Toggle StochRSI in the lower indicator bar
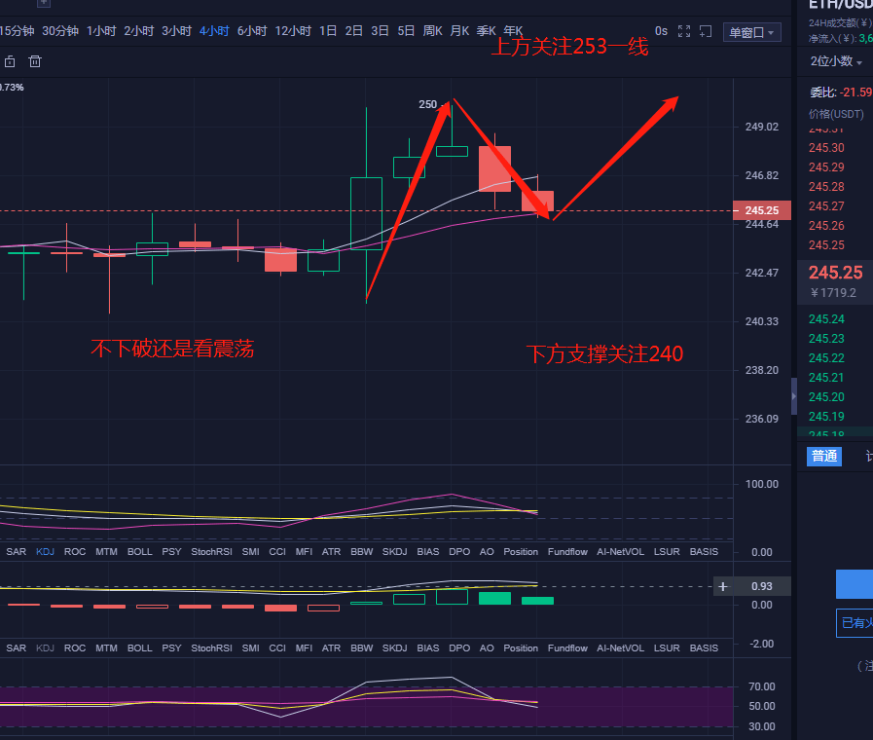This screenshot has height=740, width=873. 210,647
